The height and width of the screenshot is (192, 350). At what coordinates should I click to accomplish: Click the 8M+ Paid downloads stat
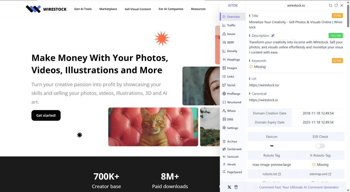(170, 180)
